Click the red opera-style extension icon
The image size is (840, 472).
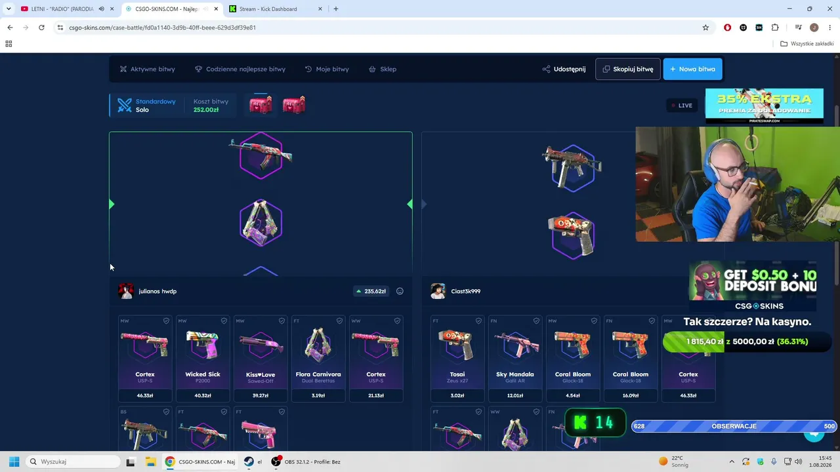[x=727, y=28]
